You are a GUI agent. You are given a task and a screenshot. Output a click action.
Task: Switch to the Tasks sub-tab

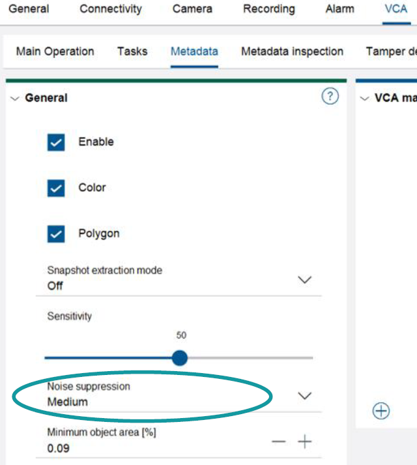[132, 52]
